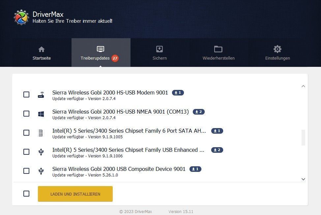Image resolution: width=321 pixels, height=215 pixels.
Task: Select Intel 5 Series Chipset Family USB Enhanced title
Action: pos(128,150)
